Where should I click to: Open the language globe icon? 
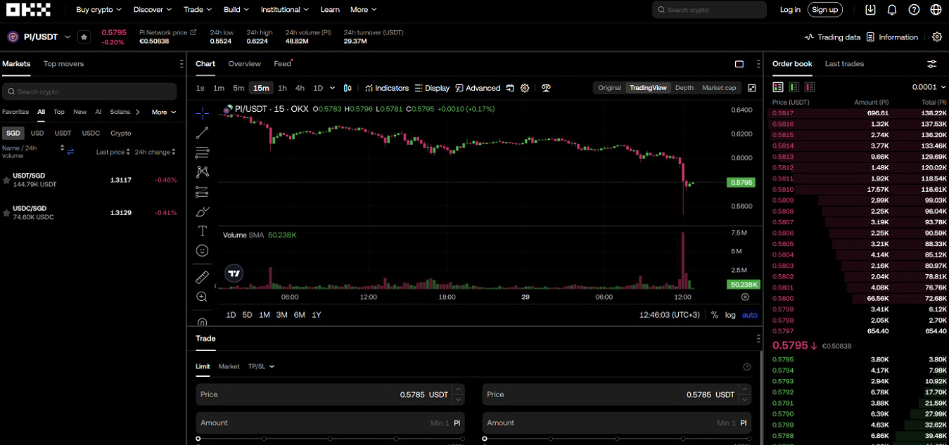[x=936, y=10]
